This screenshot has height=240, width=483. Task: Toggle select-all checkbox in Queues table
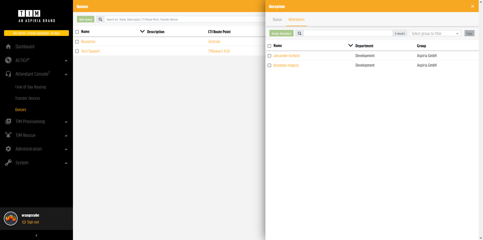coord(77,32)
